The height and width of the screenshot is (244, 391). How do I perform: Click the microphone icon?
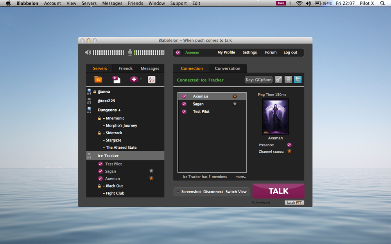tap(130, 52)
